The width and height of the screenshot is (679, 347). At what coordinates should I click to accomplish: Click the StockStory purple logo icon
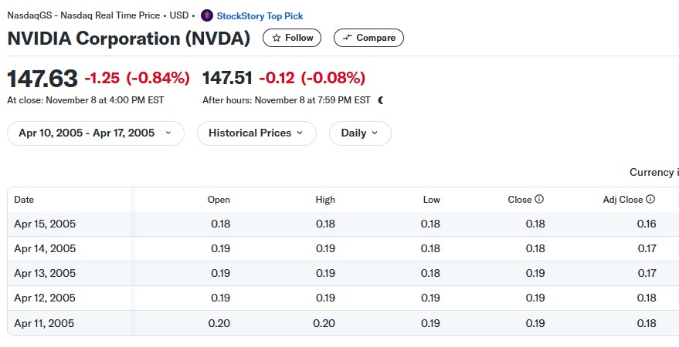click(207, 15)
